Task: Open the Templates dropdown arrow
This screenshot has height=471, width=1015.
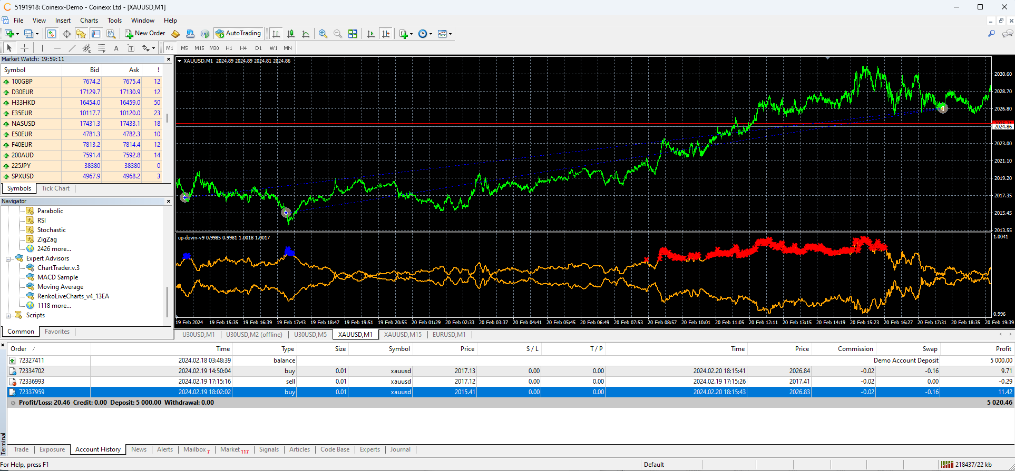Action: [x=451, y=34]
